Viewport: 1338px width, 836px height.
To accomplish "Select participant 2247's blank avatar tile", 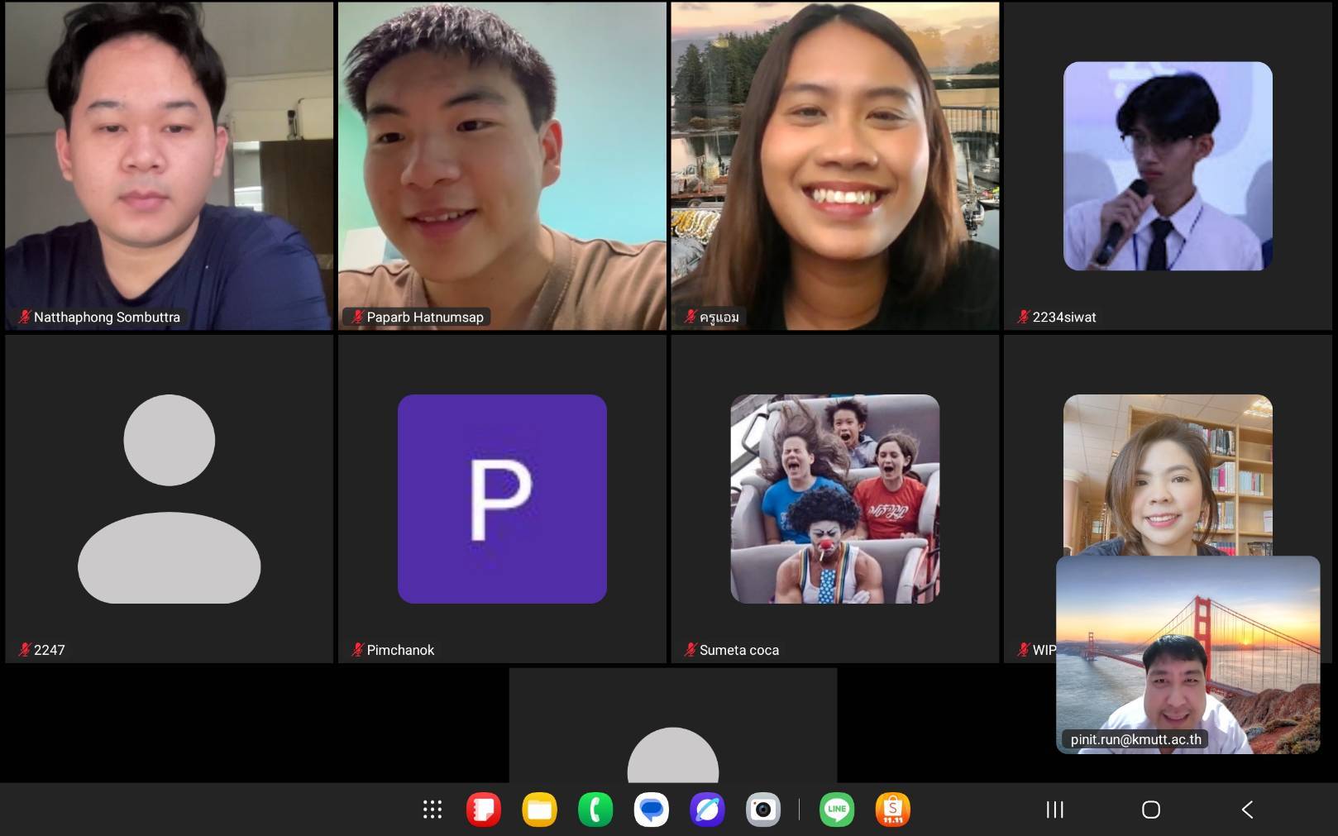I will point(169,499).
